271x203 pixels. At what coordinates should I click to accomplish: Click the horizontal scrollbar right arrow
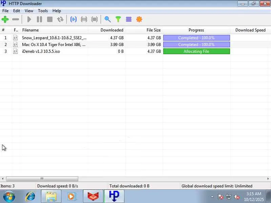click(x=268, y=179)
